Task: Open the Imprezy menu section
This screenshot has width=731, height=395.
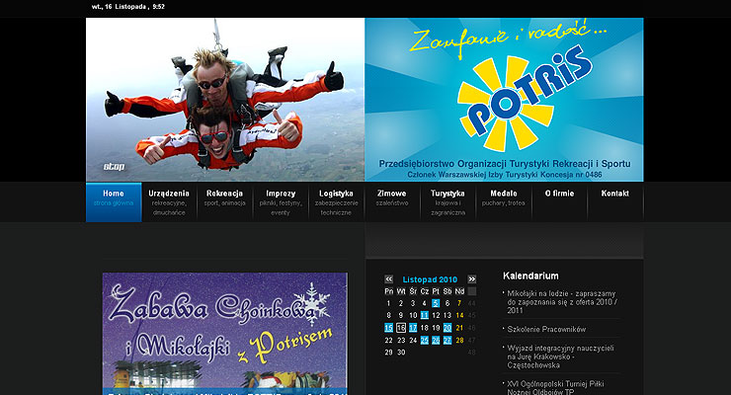Action: click(x=281, y=200)
